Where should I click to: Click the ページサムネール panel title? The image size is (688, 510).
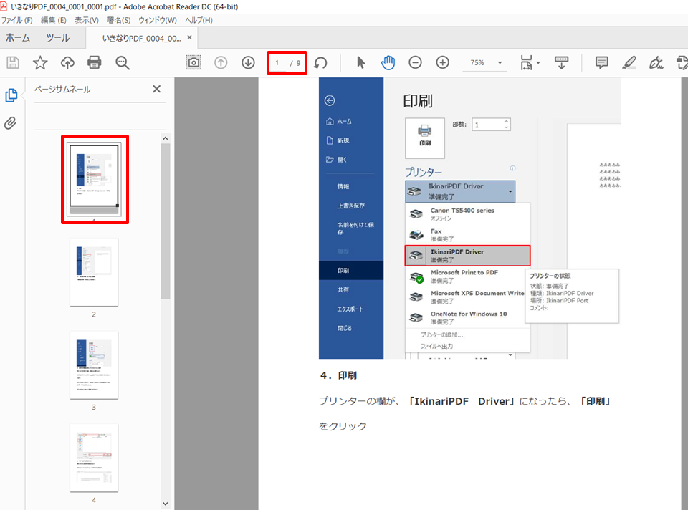pyautogui.click(x=62, y=90)
